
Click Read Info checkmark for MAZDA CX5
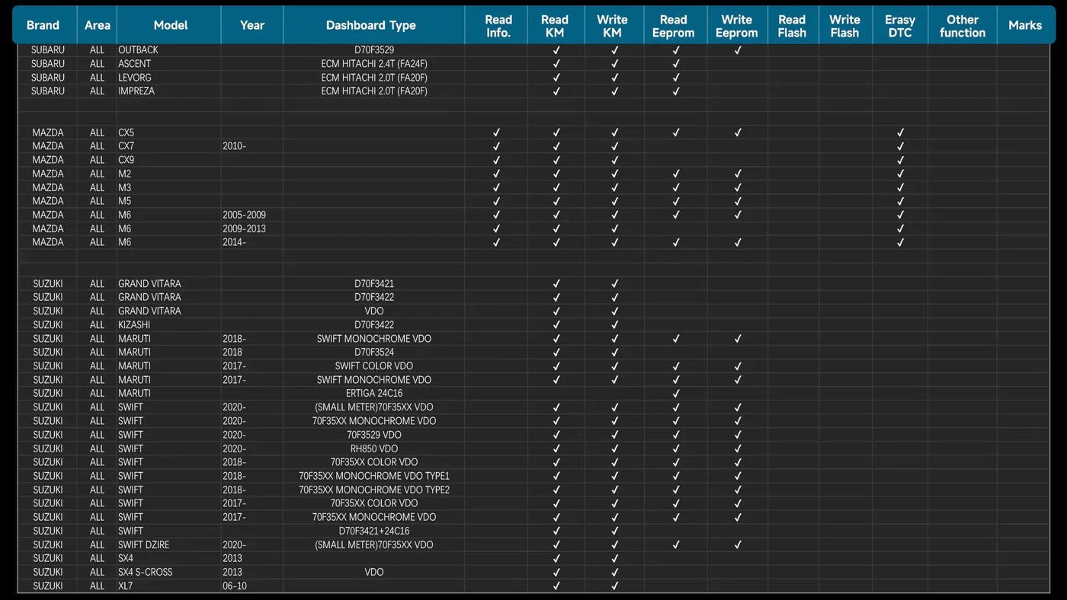[x=497, y=132]
